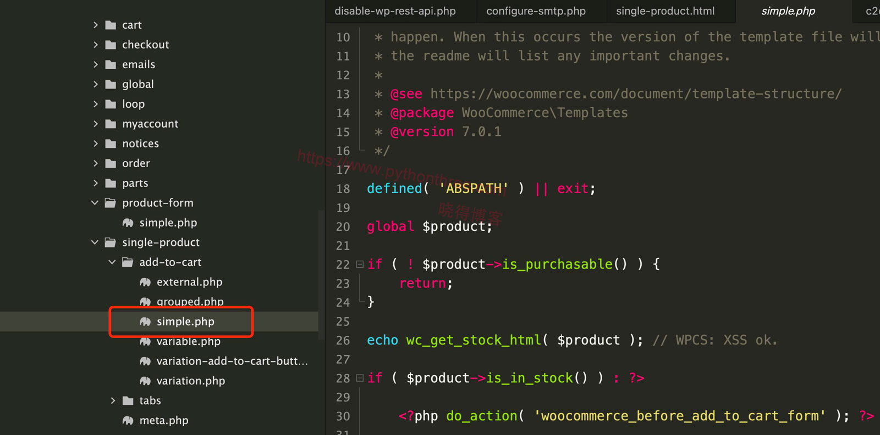Select the active simple.php editor tab
The image size is (880, 435).
coord(788,11)
